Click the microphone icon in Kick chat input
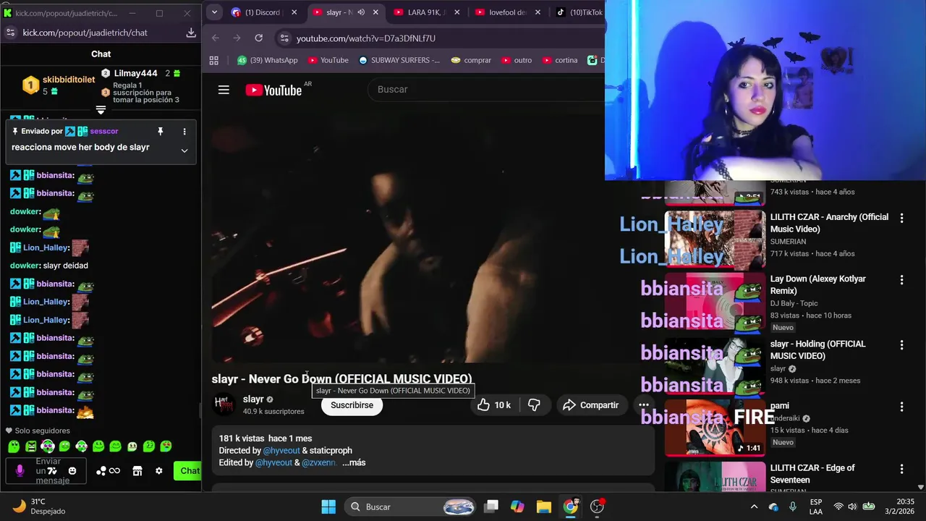926x521 pixels. (20, 470)
